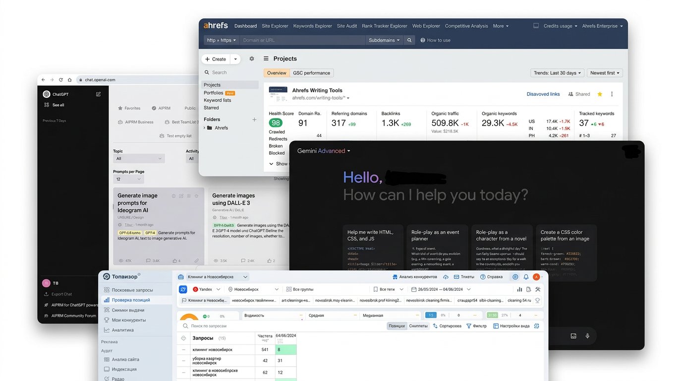This screenshot has width=682, height=381.
Task: Open the Topic dropdown in the AIPRM panel
Action: click(x=139, y=159)
